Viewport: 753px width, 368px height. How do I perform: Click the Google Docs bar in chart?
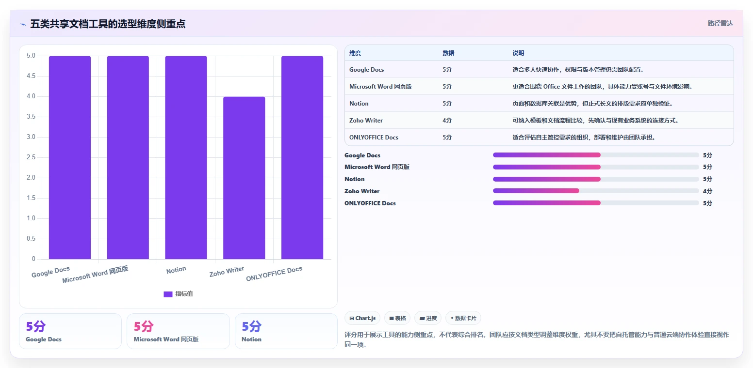pos(70,157)
